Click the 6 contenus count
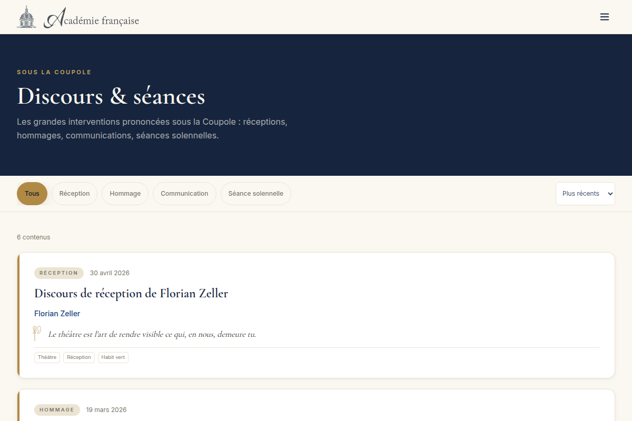This screenshot has height=421, width=632. [34, 237]
